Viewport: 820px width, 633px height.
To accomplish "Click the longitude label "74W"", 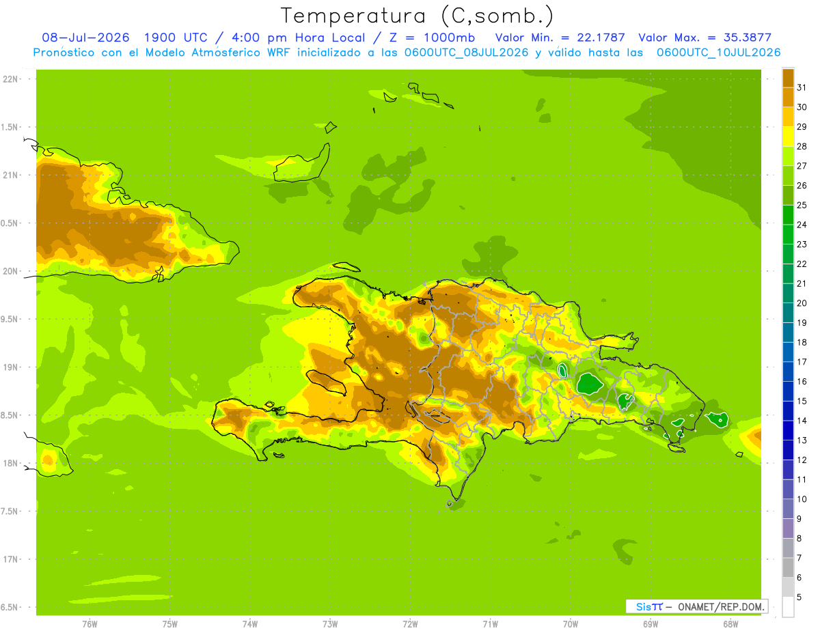I will coord(250,624).
